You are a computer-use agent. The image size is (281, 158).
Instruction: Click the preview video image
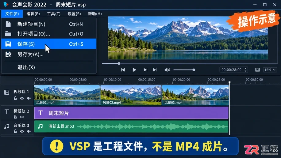coord(188,38)
